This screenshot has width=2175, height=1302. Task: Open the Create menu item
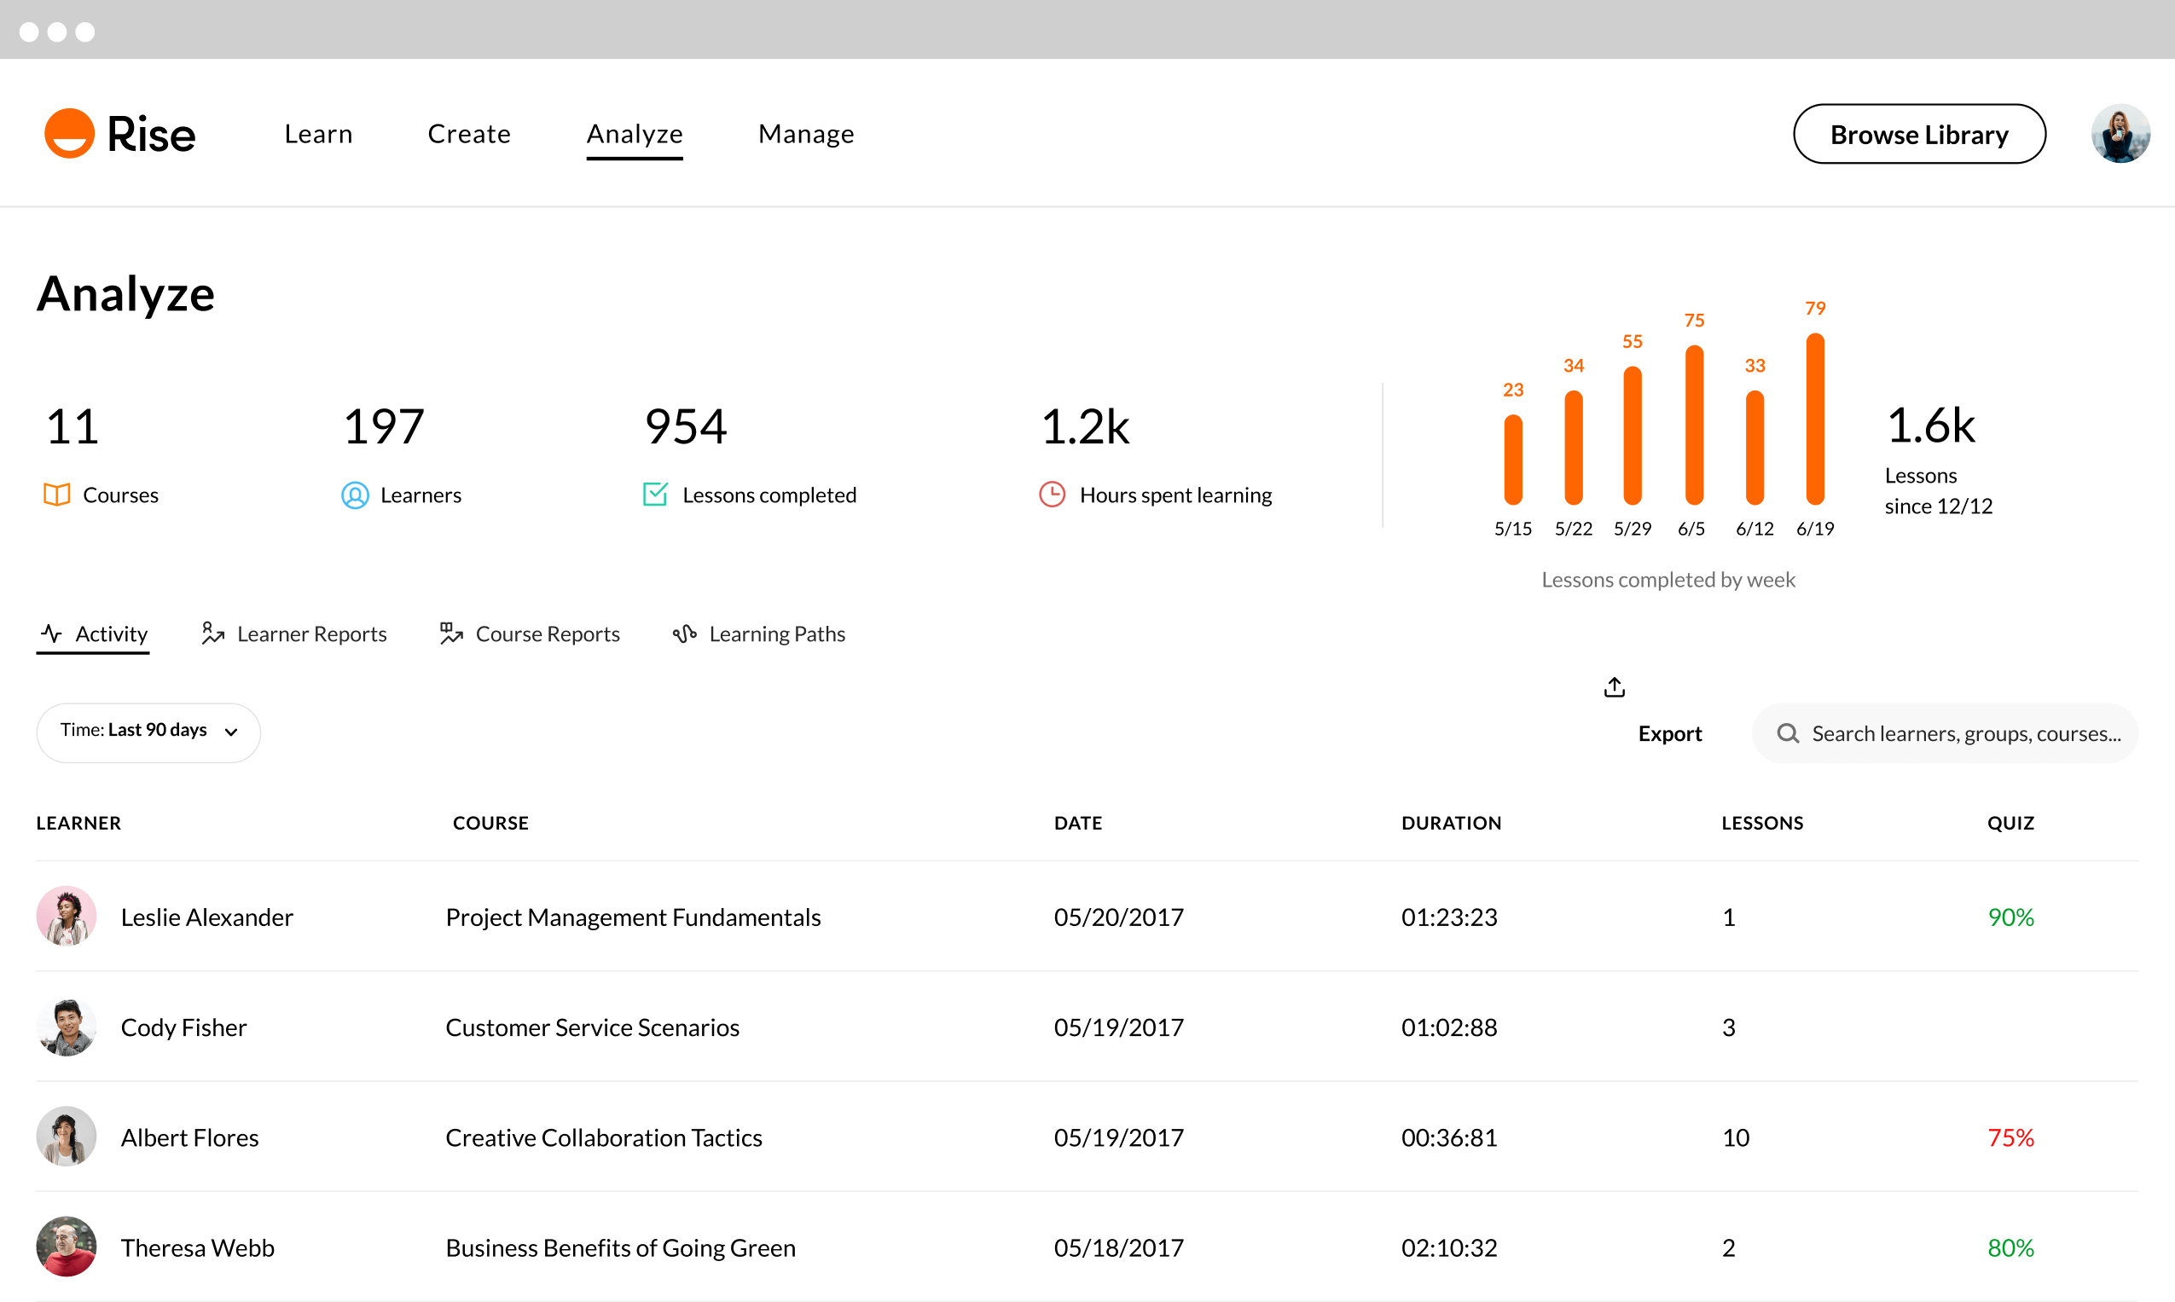coord(468,134)
